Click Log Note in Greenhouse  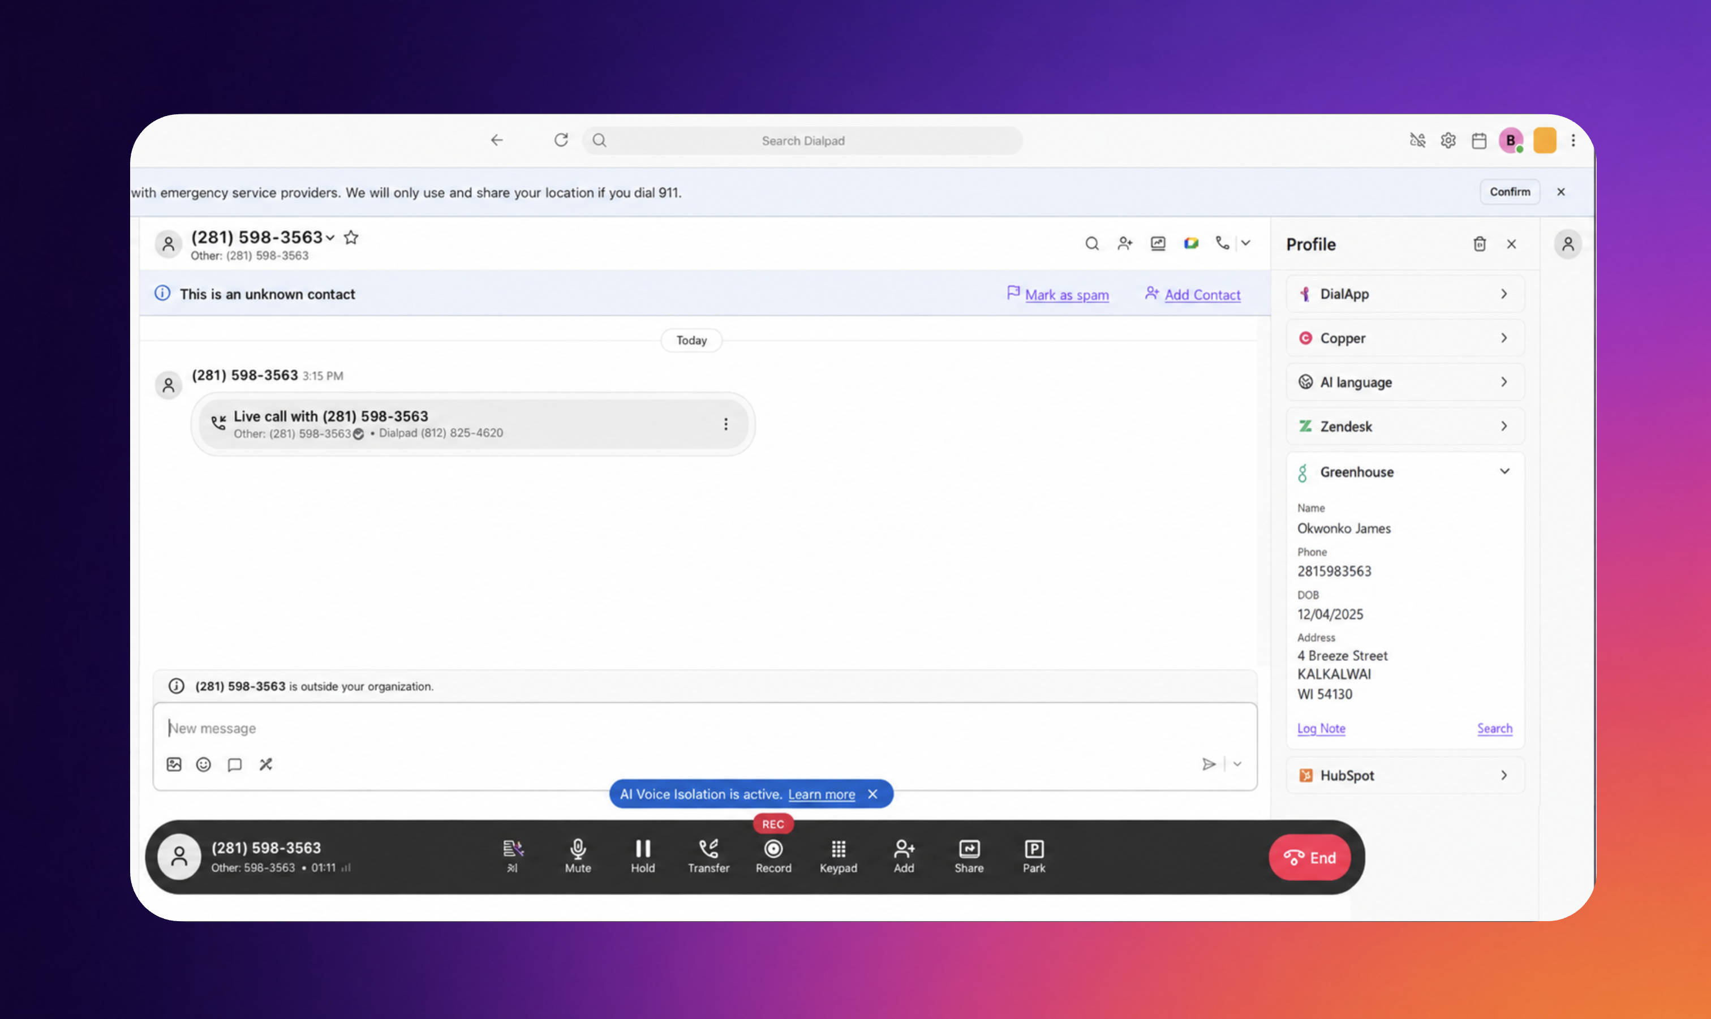click(x=1321, y=729)
